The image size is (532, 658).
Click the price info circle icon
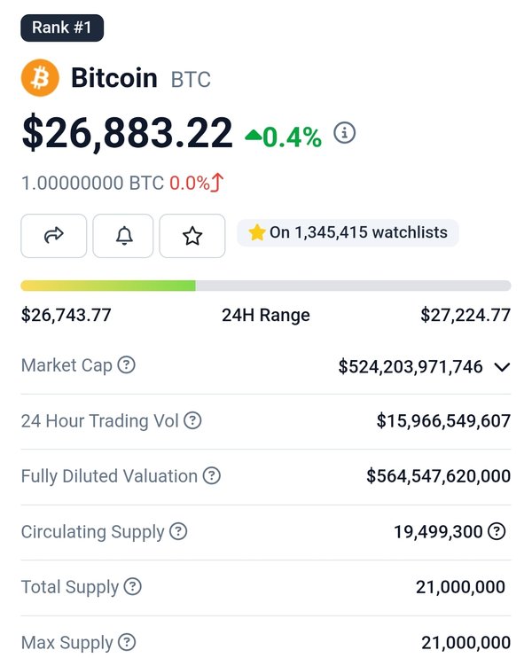click(344, 133)
